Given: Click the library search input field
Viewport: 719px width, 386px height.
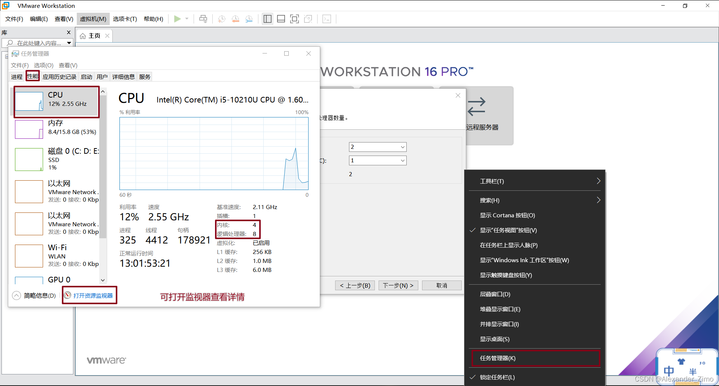Looking at the screenshot, I should click(x=37, y=43).
